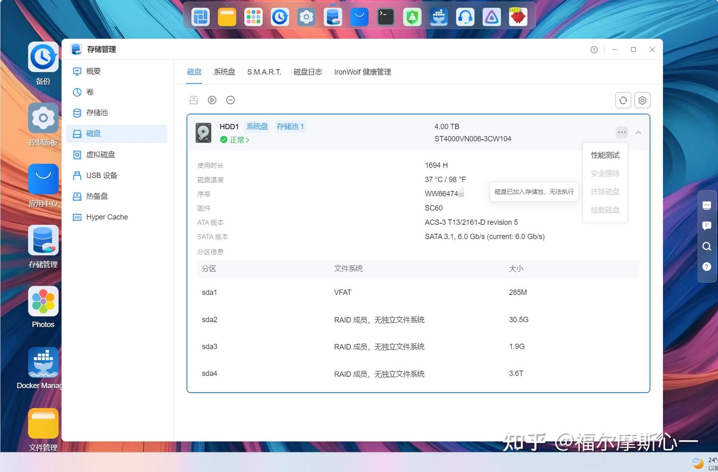Go to 存储池 in the sidebar
Viewport: 718px width, 472px height.
coord(117,113)
